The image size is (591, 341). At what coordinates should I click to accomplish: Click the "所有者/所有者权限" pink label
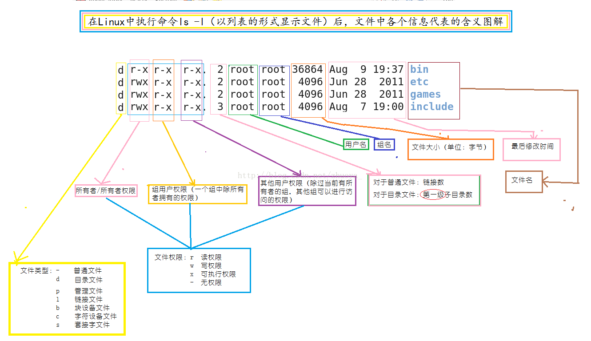click(x=106, y=191)
